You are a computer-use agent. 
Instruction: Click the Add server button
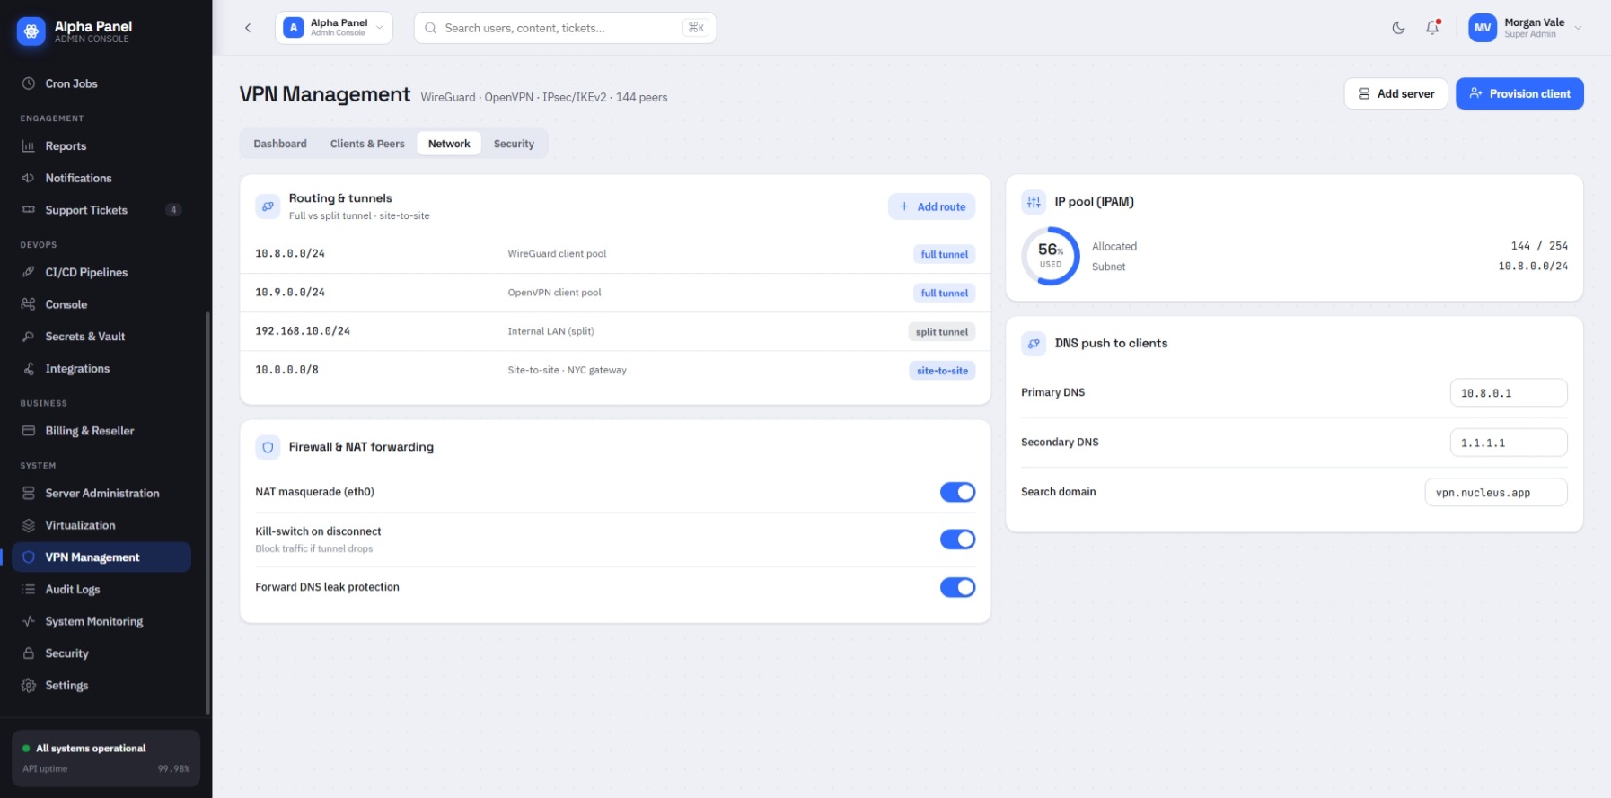point(1395,93)
